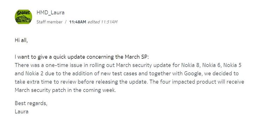
Task: Open the HMD_Laura user profile name
Action: [x=50, y=12]
